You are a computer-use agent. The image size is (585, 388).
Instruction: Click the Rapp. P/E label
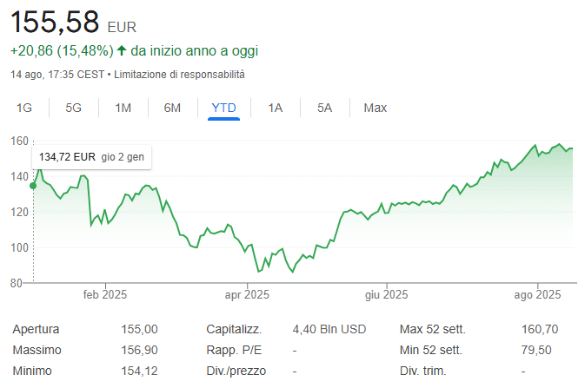[x=235, y=350]
